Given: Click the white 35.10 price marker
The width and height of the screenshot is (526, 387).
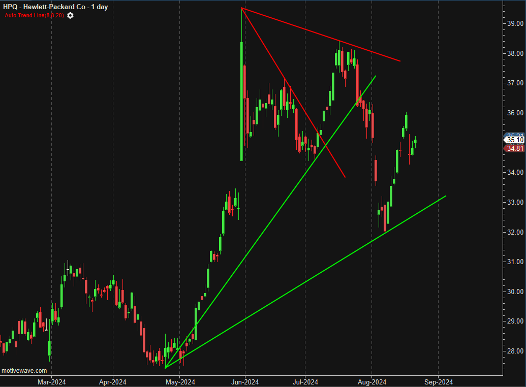Looking at the screenshot, I should coord(514,140).
